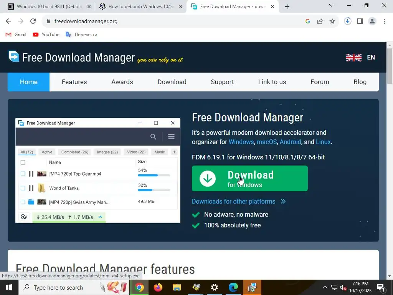Check the Swiss Army Man row checkbox
Viewport: 393px width, 295px height.
[x=23, y=202]
